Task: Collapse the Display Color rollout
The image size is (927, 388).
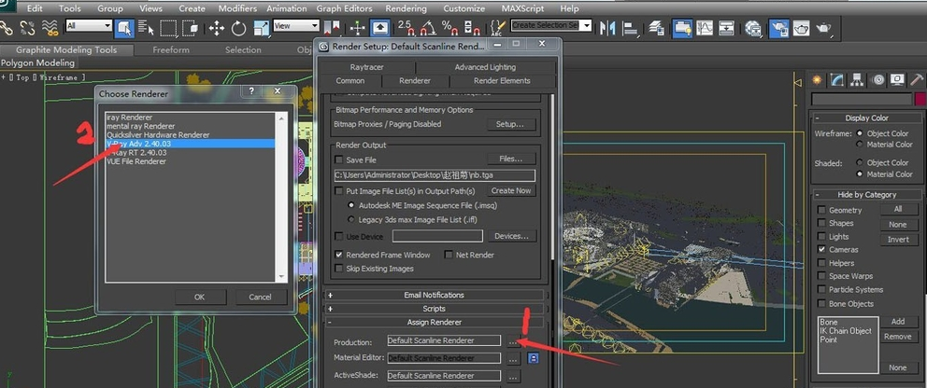Action: point(866,118)
